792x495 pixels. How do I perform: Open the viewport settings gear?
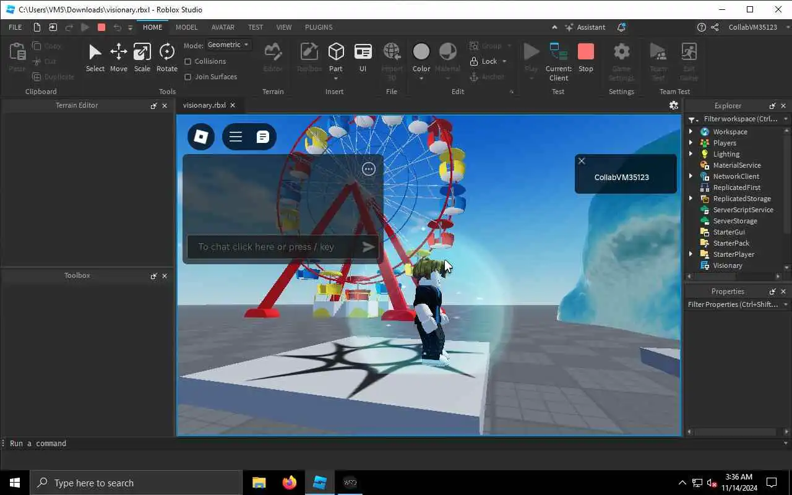coord(674,105)
